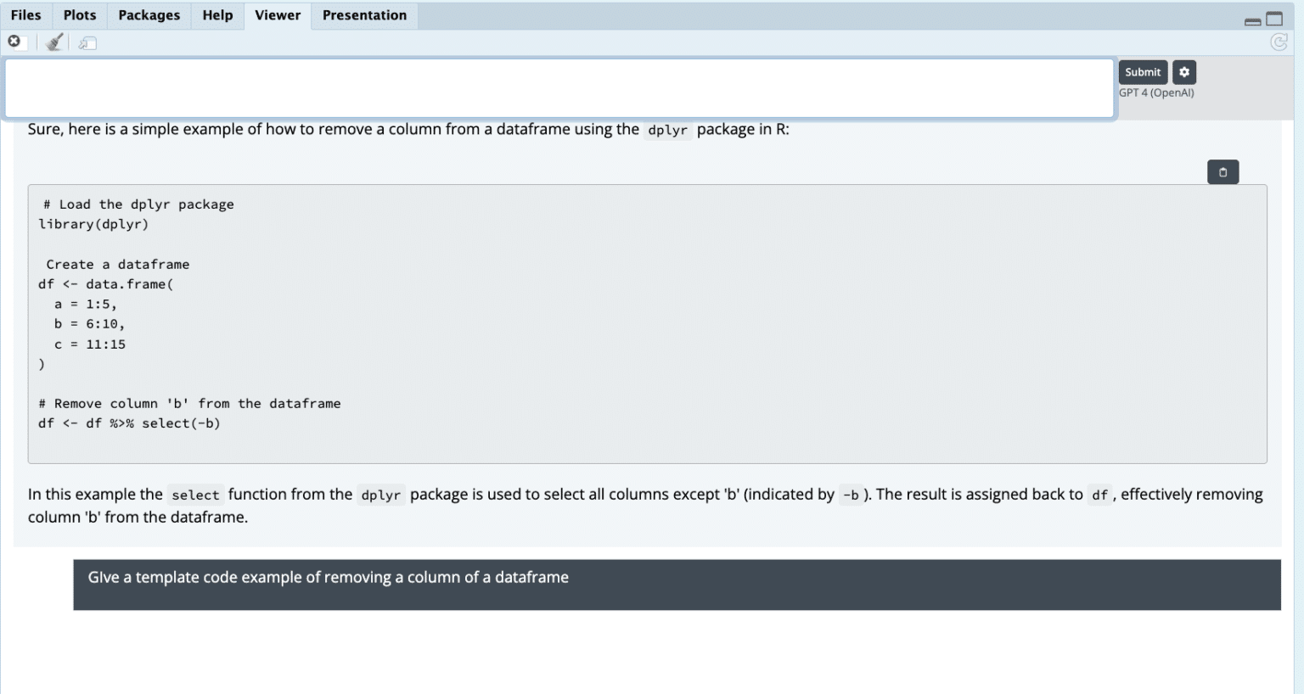Click the dplyr inline code label
1304x694 pixels.
pos(666,130)
